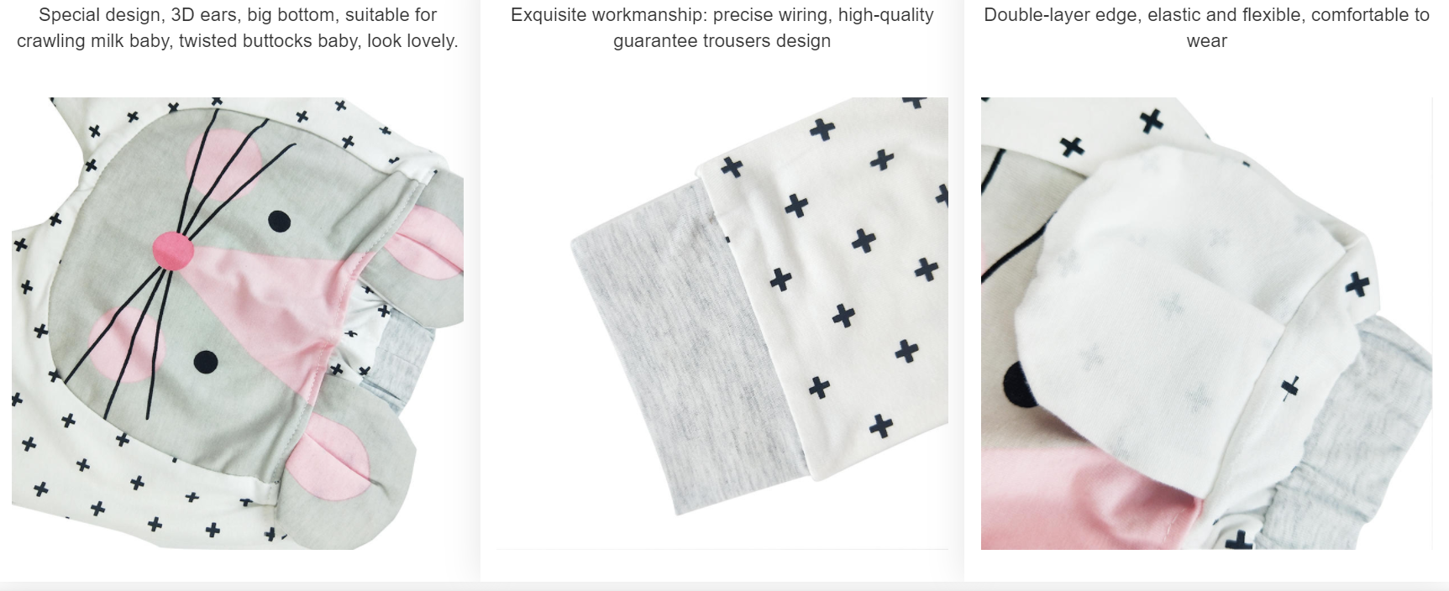
Task: Click the lower black mouse eye
Action: pyautogui.click(x=205, y=363)
